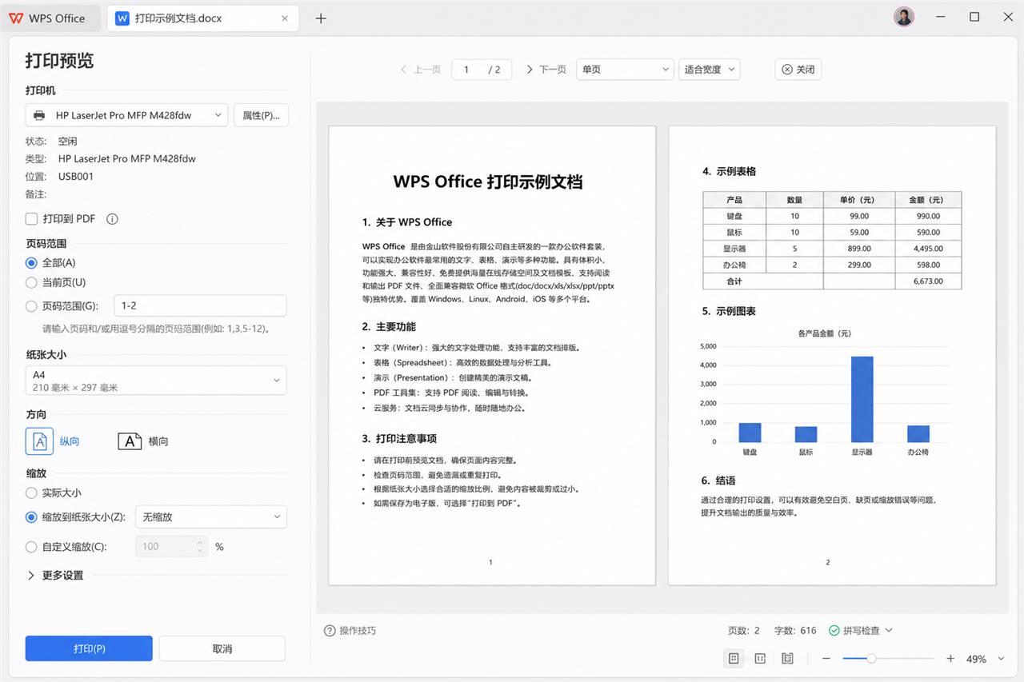
Task: Click the 关闭 preview button
Action: [x=798, y=70]
